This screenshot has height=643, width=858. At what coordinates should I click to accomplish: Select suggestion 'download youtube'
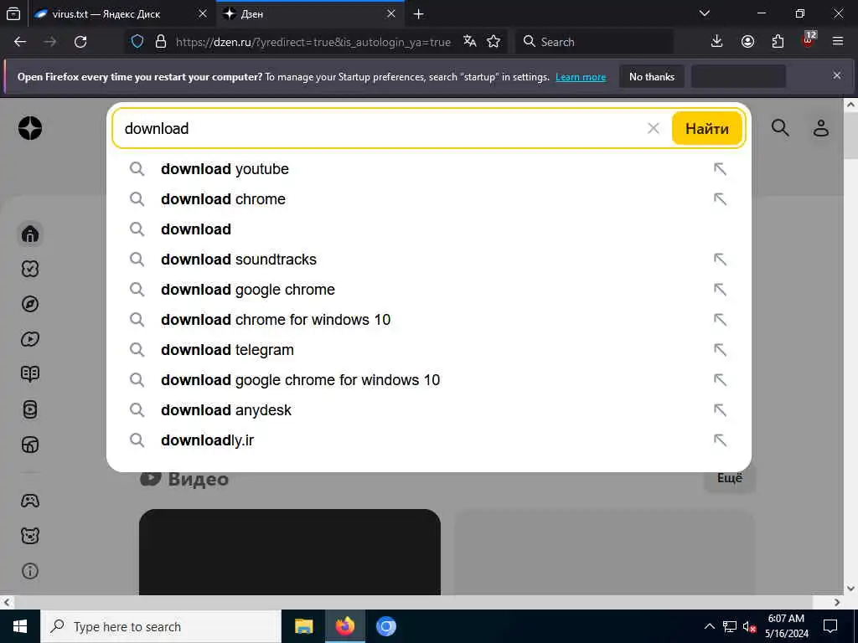pyautogui.click(x=428, y=169)
